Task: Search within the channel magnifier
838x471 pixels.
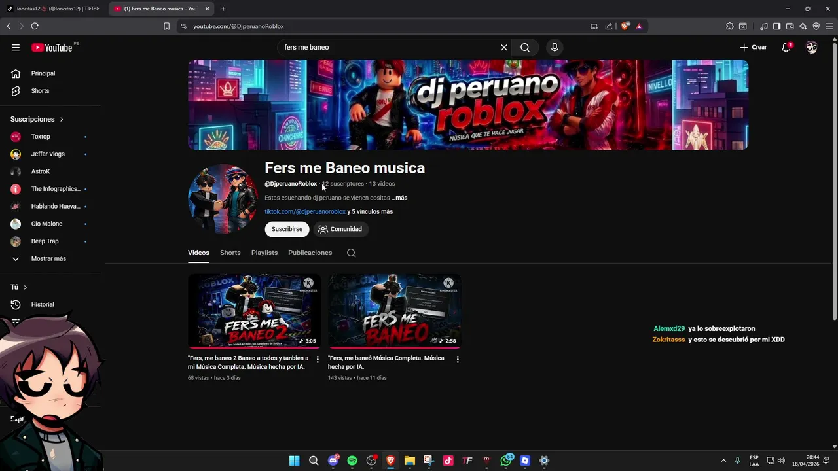Action: click(352, 253)
